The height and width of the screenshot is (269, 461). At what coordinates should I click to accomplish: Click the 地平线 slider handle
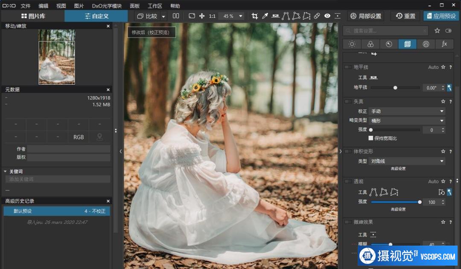click(395, 88)
